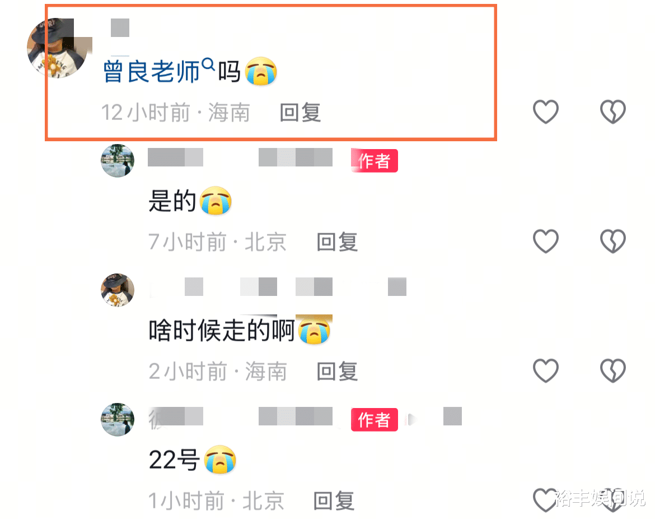Dislike the 啥时候走的啊 reply

613,370
